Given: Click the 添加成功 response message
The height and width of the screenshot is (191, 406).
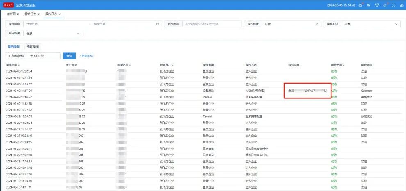Looking at the screenshot, I should click(x=367, y=116).
